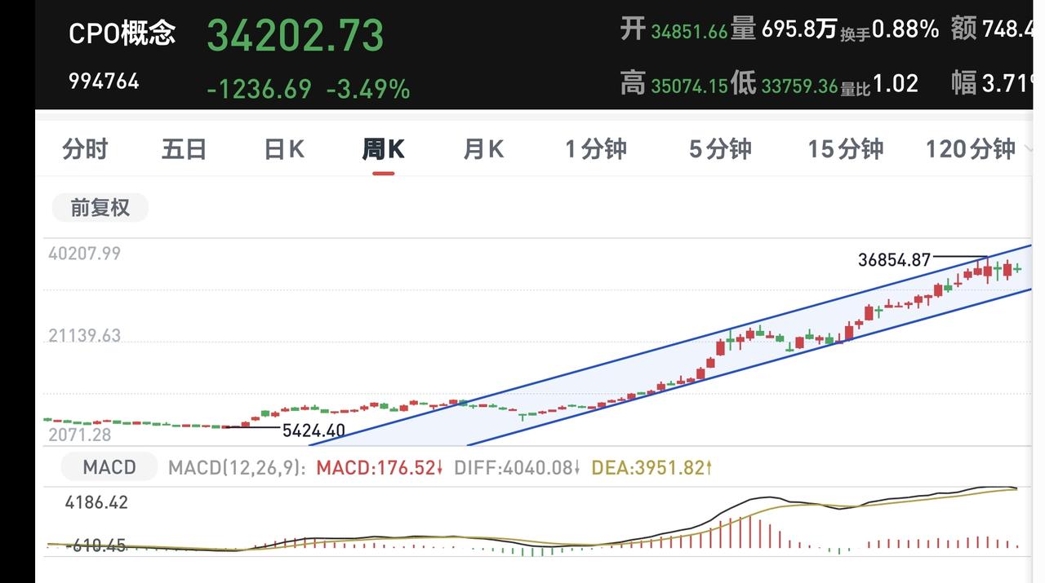Click the latest candlestick on the chart
The image size is (1045, 583).
(1017, 268)
